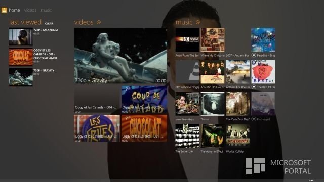Click the Where My Christma label text
Screen dimensions: 324x182
213,55
